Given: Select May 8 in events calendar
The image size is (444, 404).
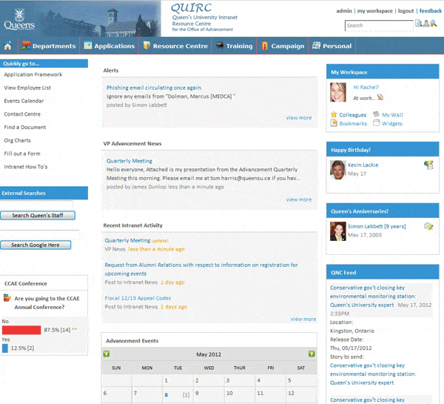Looking at the screenshot, I should 166,394.
